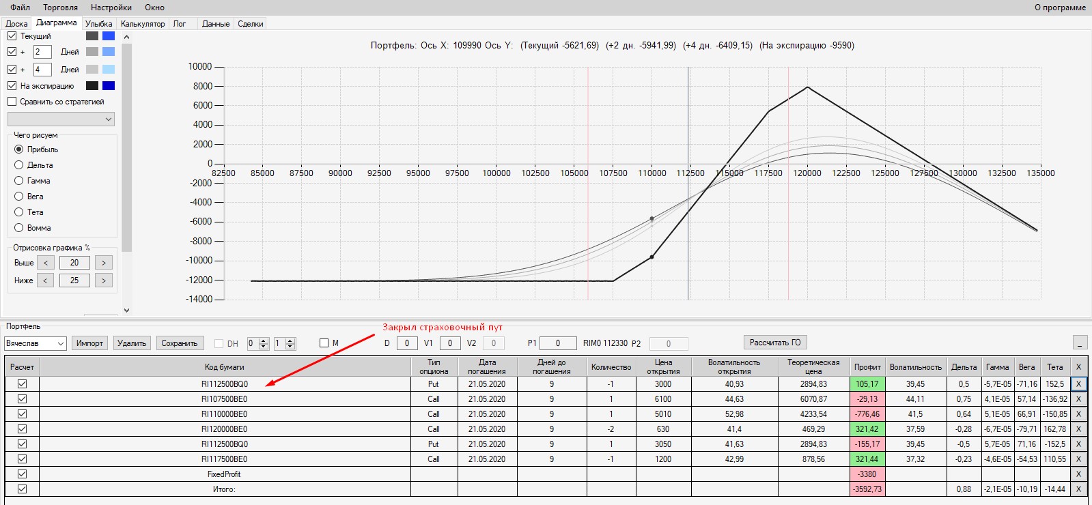The image size is (1092, 505).
Task: Increase the Ниже cutoff with its right arrow
Action: coord(104,280)
